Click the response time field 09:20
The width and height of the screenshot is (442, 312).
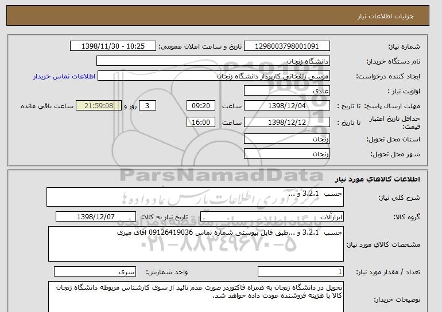pyautogui.click(x=201, y=106)
